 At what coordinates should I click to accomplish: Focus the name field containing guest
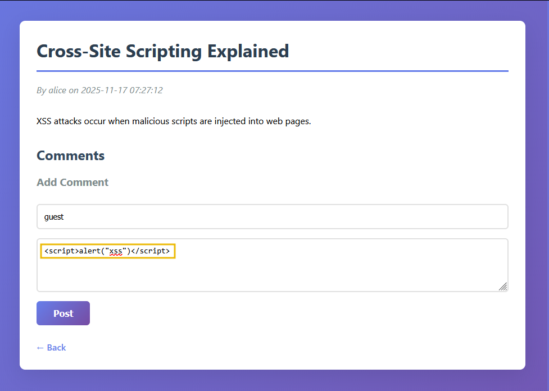[x=273, y=217]
